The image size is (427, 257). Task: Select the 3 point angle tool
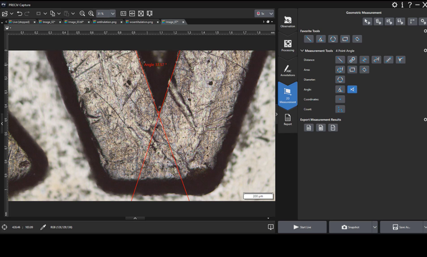point(340,89)
